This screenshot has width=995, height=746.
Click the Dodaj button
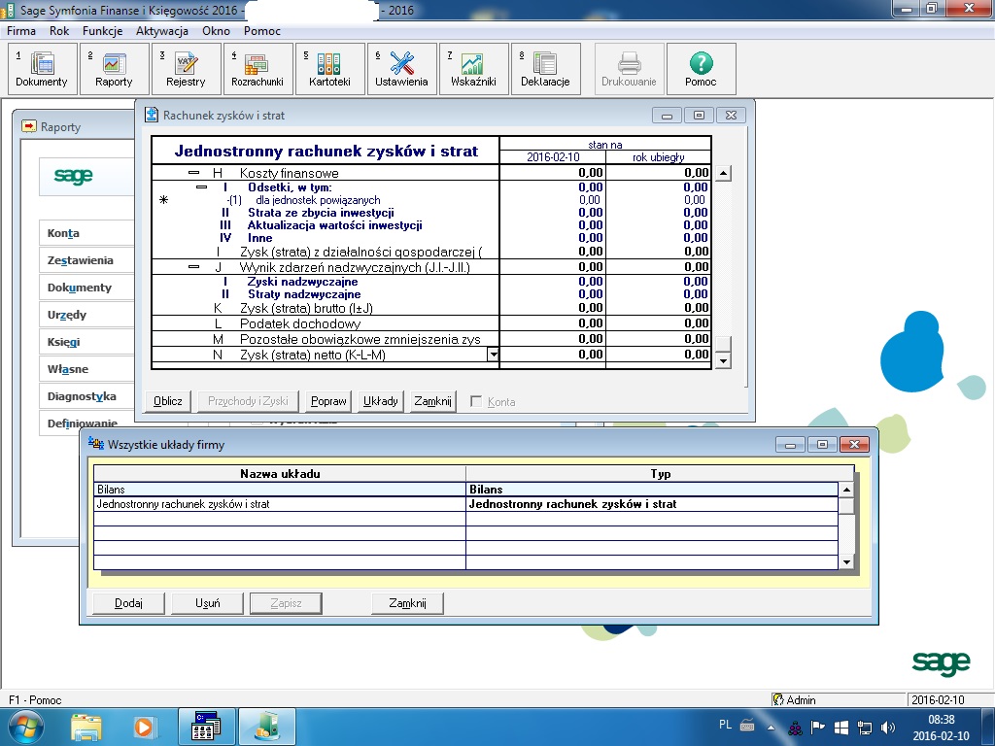tap(129, 603)
